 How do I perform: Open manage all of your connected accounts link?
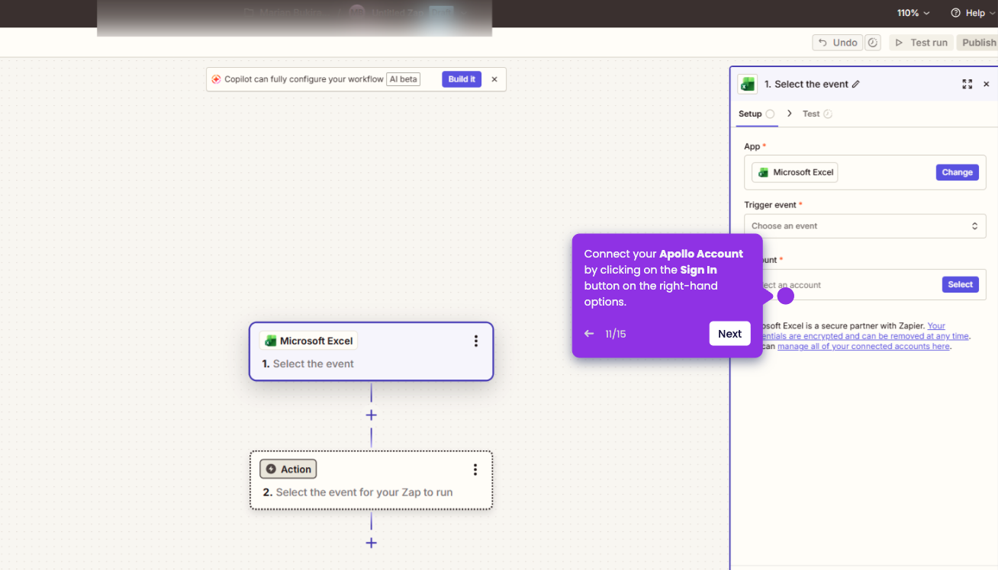[x=864, y=346]
